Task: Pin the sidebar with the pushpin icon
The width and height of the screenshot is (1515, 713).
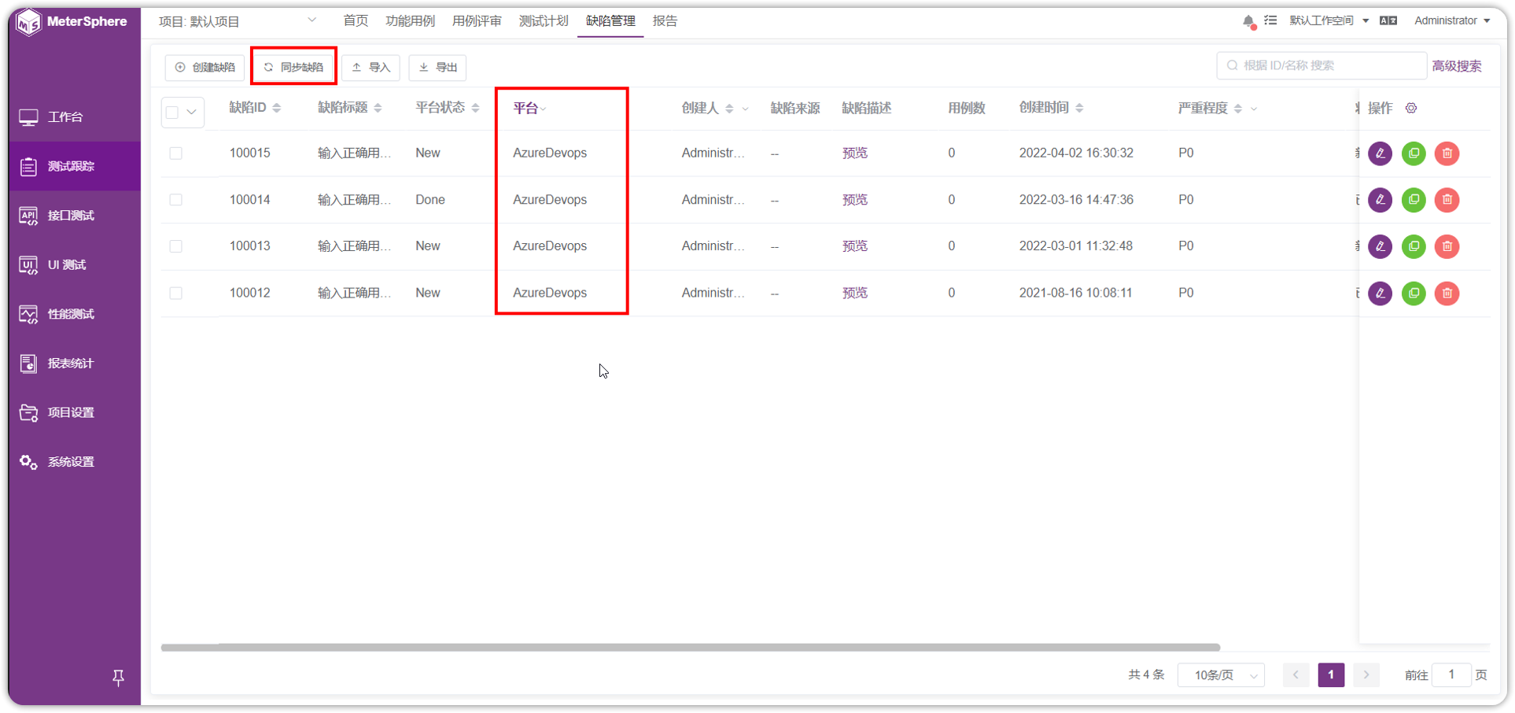Action: click(x=118, y=678)
